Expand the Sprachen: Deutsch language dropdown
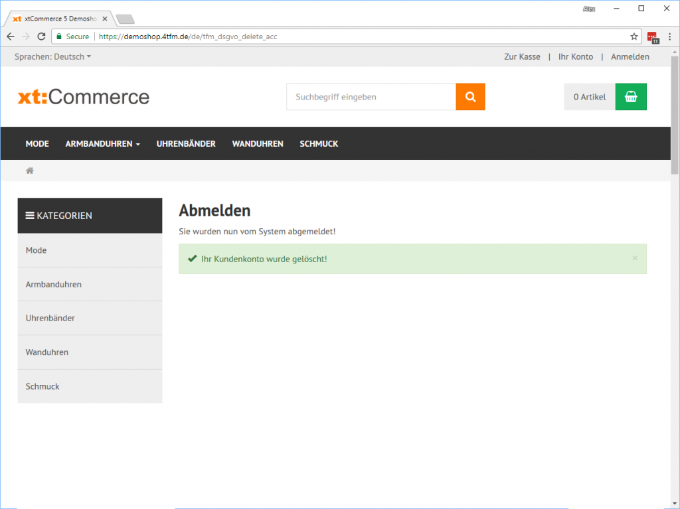Viewport: 680px width, 509px height. [x=52, y=57]
